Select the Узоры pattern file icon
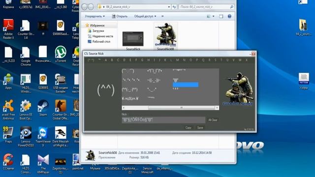The image size is (315, 177). (304, 81)
